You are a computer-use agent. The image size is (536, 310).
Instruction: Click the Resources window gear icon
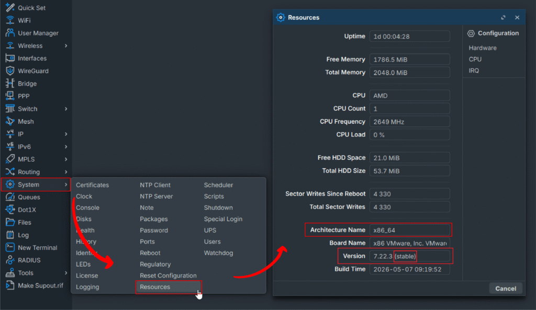281,17
